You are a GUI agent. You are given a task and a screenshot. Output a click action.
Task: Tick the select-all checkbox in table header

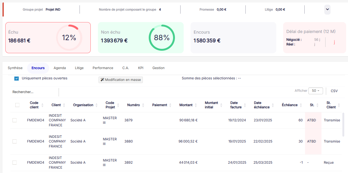click(x=17, y=105)
